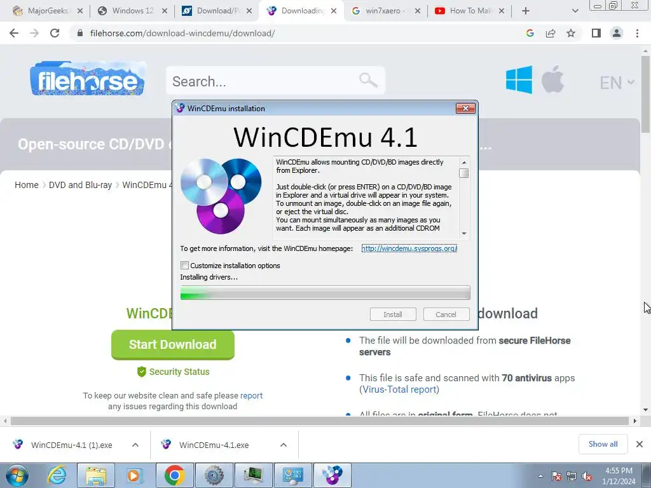Screen dimensions: 651x488
Task: Click the WinCDEmu installer taskbar icon
Action: tap(332, 475)
